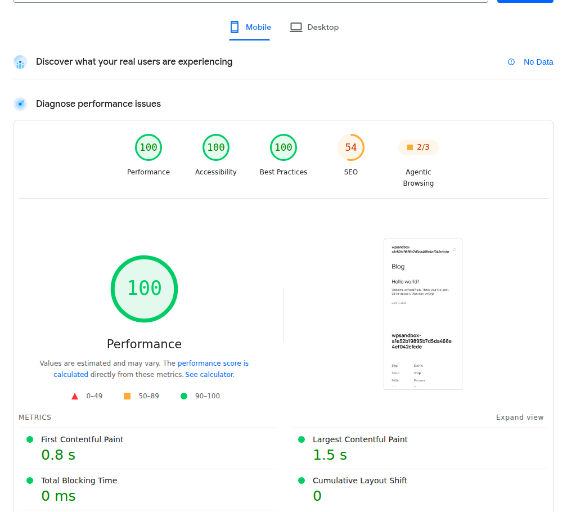
Task: Select the SEO score gauge showing 54
Action: (351, 147)
